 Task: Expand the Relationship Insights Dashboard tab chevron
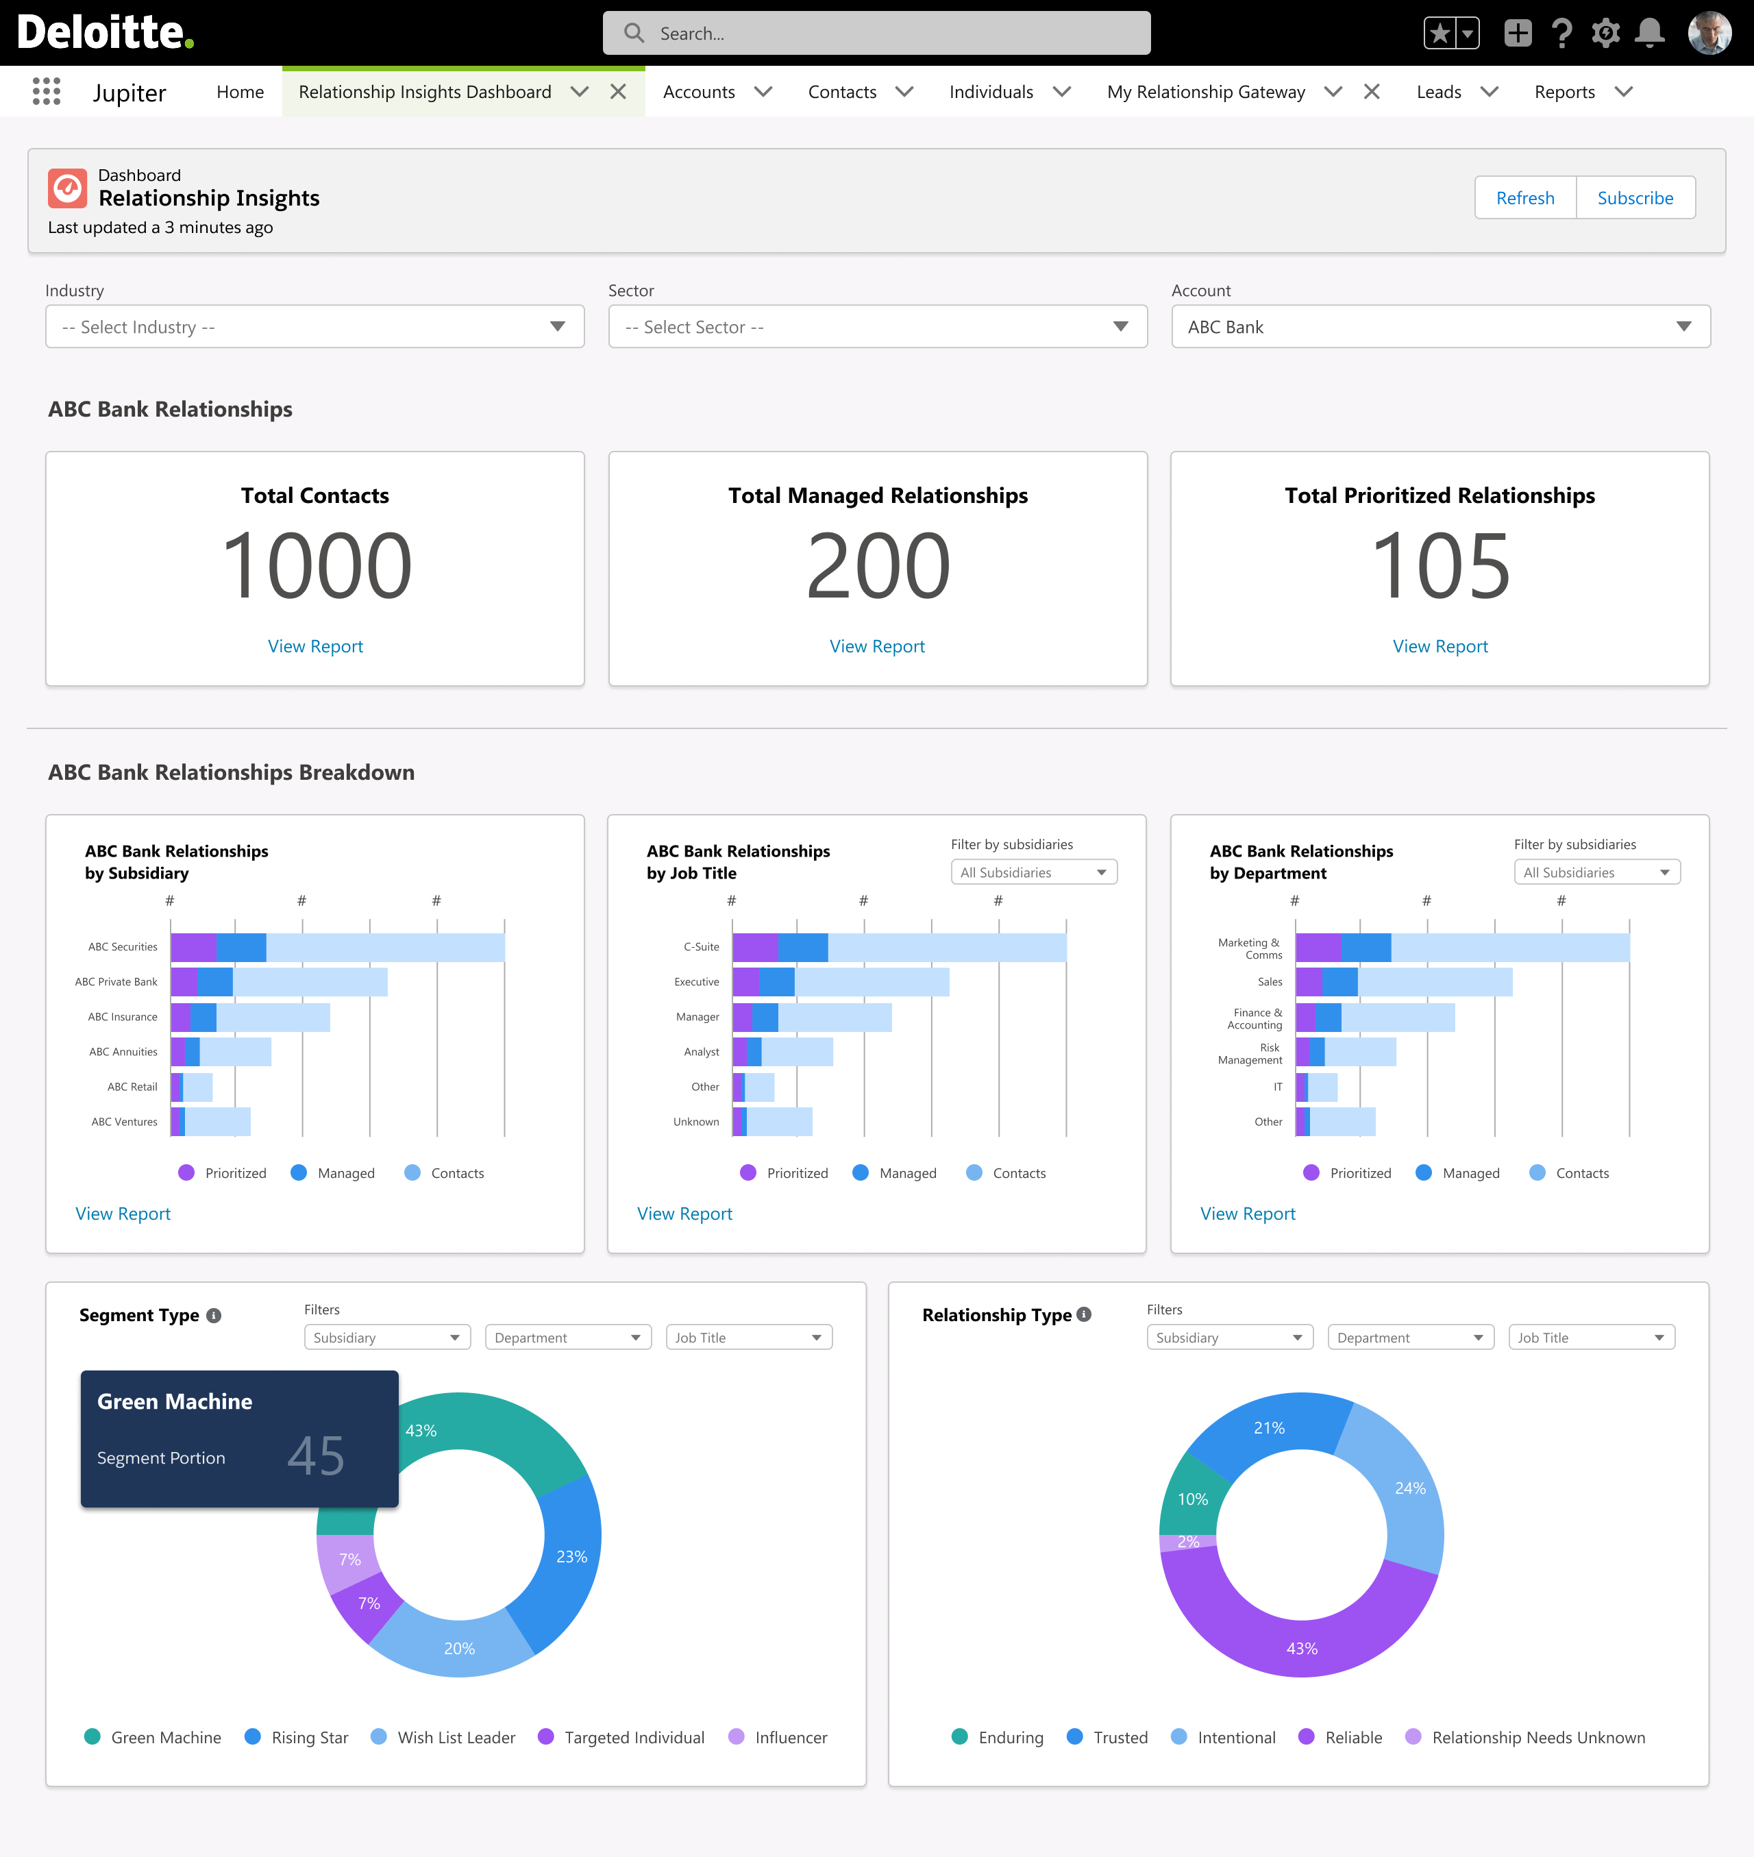580,90
